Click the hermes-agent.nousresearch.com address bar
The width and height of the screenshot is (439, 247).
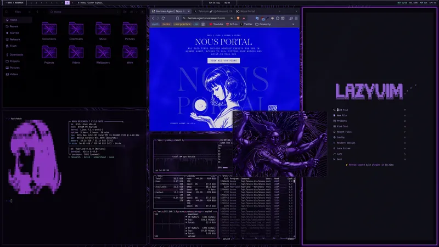click(x=207, y=18)
